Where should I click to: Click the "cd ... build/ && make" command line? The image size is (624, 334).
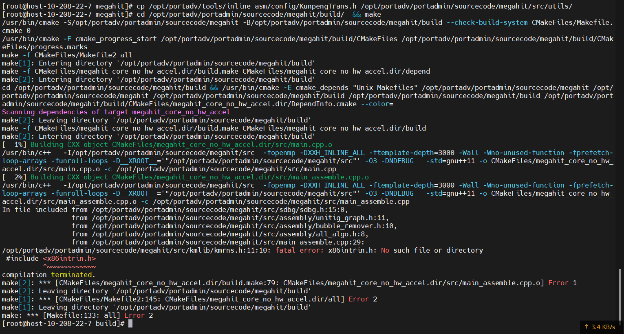[192, 14]
